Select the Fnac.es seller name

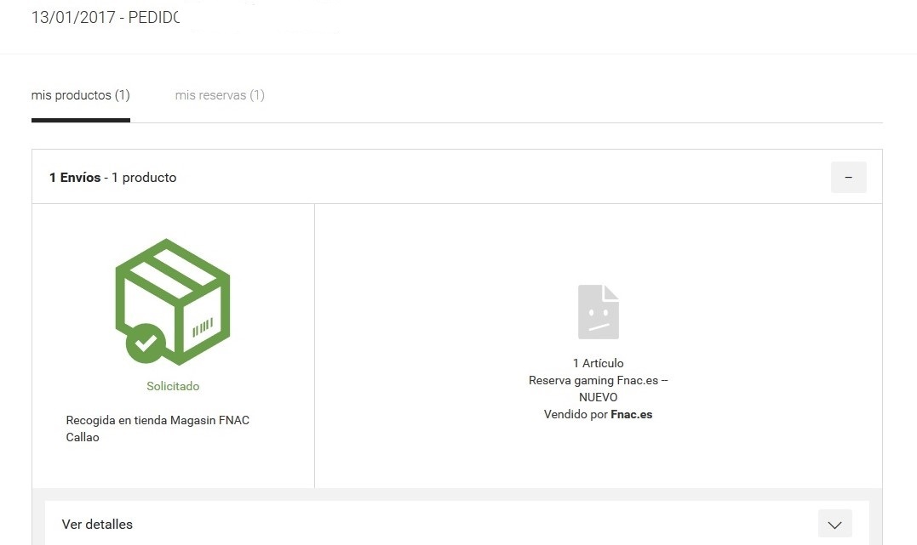point(632,414)
